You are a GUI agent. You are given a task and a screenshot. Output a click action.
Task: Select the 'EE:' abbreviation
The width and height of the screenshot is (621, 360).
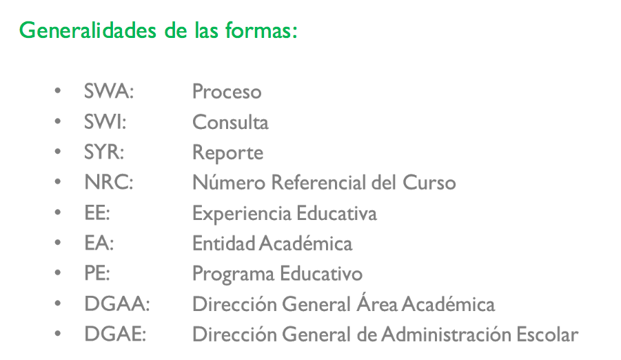[97, 213]
